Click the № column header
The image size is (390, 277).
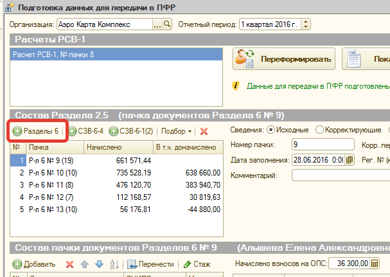(x=18, y=147)
